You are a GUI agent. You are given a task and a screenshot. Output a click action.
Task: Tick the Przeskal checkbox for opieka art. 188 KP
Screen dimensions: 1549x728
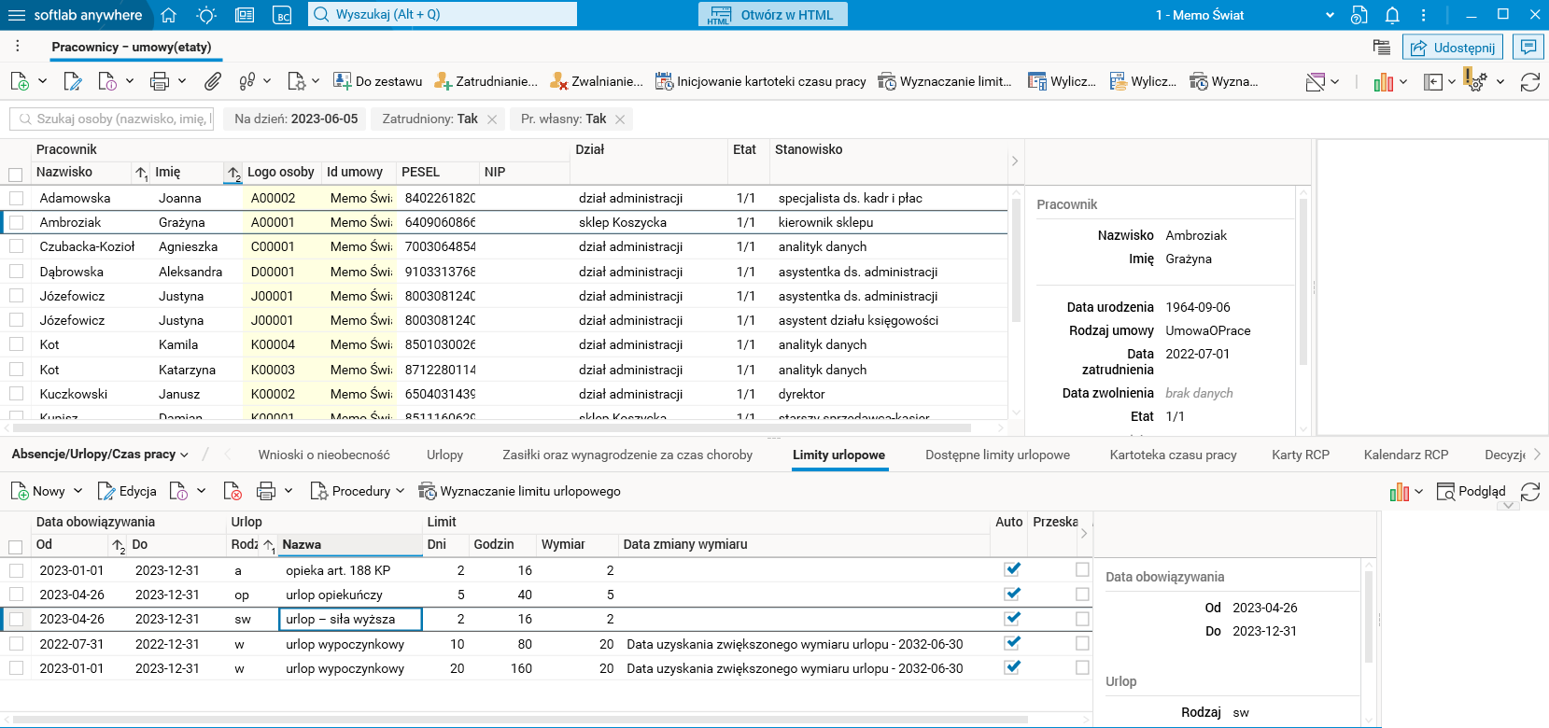click(1082, 570)
